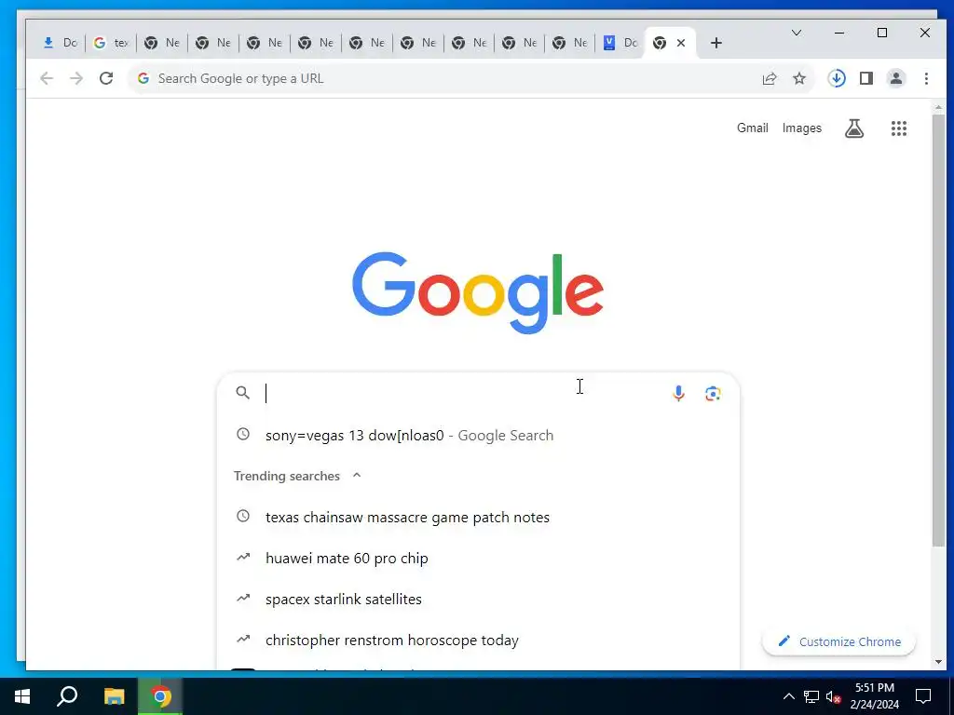Close the active New Tab
This screenshot has height=715, width=954.
tap(681, 43)
